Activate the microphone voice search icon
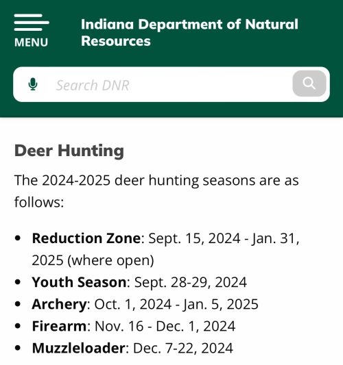The height and width of the screenshot is (365, 343). tap(33, 84)
